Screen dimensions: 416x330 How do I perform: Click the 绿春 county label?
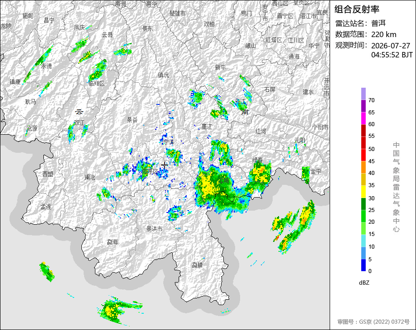click(x=257, y=160)
